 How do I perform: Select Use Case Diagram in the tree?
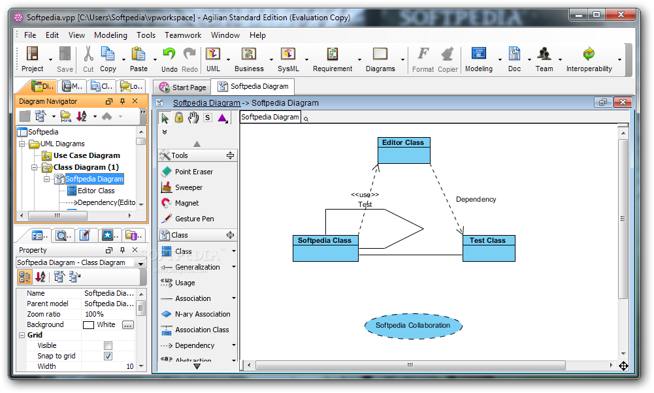[86, 155]
